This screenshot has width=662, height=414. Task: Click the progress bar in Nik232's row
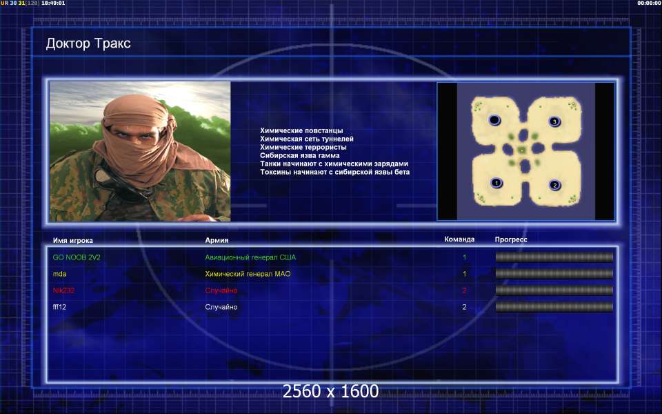(554, 290)
